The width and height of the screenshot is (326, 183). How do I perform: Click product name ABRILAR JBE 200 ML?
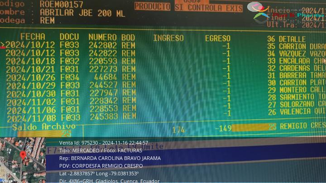tap(82, 13)
